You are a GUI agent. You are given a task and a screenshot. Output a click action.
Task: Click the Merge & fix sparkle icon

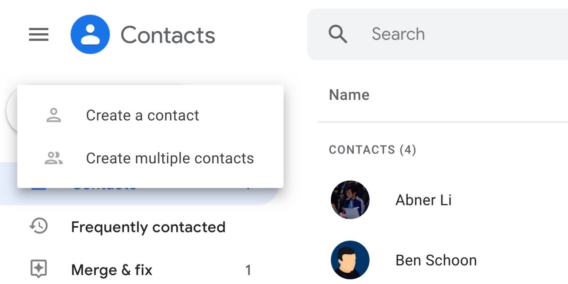click(39, 270)
